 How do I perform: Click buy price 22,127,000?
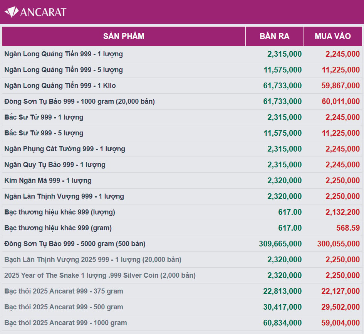tap(341, 291)
